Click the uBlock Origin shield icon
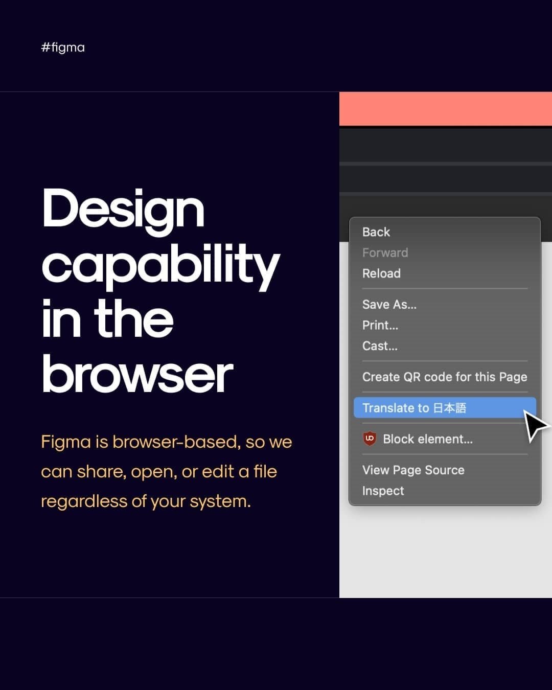Screen dimensions: 552x690 pyautogui.click(x=370, y=439)
